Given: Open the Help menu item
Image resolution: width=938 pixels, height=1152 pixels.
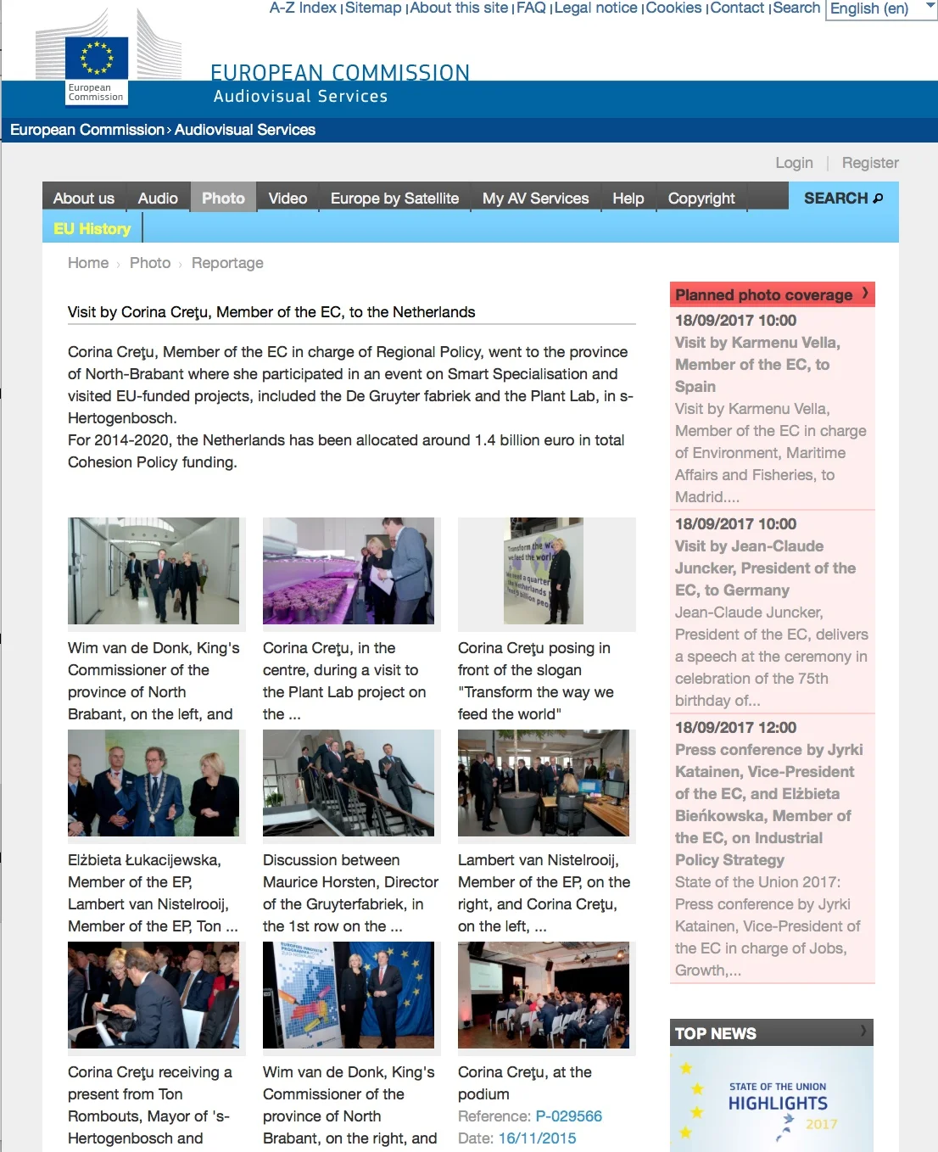Looking at the screenshot, I should [628, 199].
